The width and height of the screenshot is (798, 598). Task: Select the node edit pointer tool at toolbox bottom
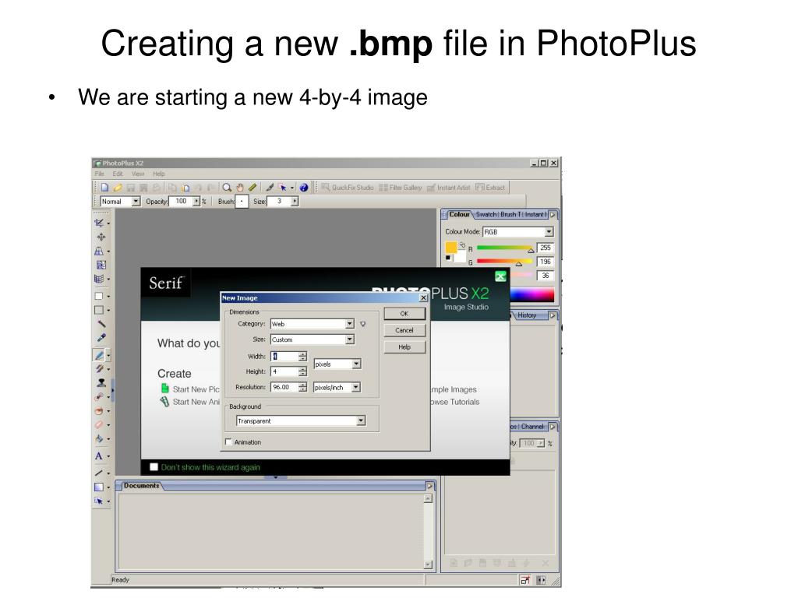coord(99,501)
